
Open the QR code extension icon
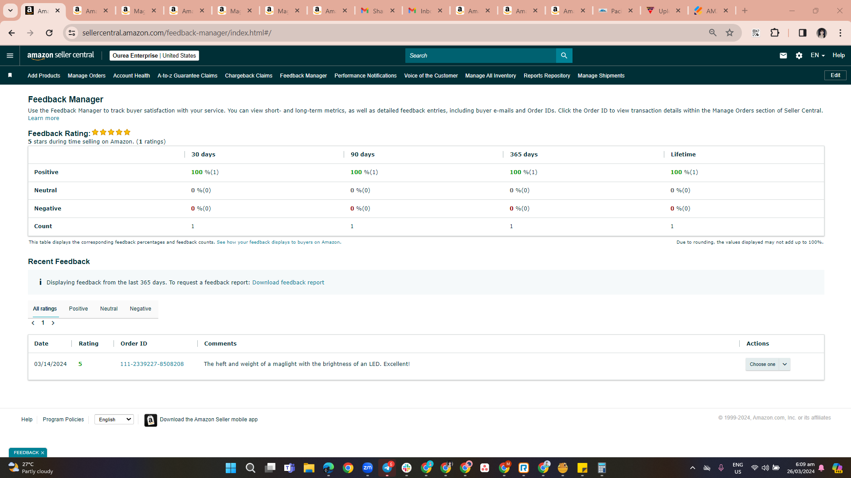[756, 33]
